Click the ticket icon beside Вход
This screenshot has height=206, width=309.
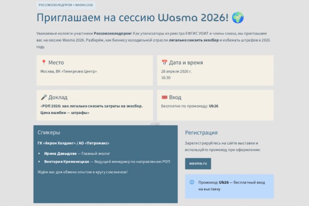(x=164, y=97)
